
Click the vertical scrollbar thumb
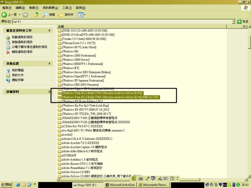click(249, 42)
